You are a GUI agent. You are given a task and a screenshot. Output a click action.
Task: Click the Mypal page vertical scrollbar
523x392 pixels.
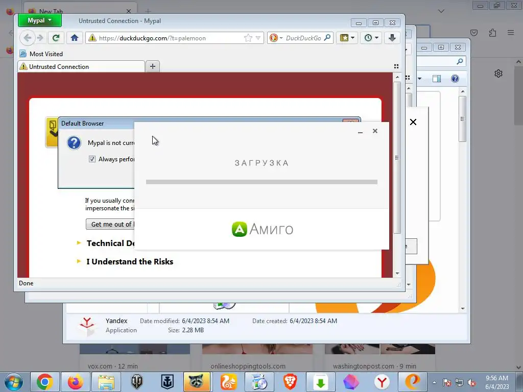point(397,157)
